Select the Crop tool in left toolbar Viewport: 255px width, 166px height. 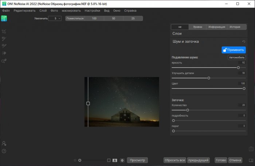click(x=4, y=32)
